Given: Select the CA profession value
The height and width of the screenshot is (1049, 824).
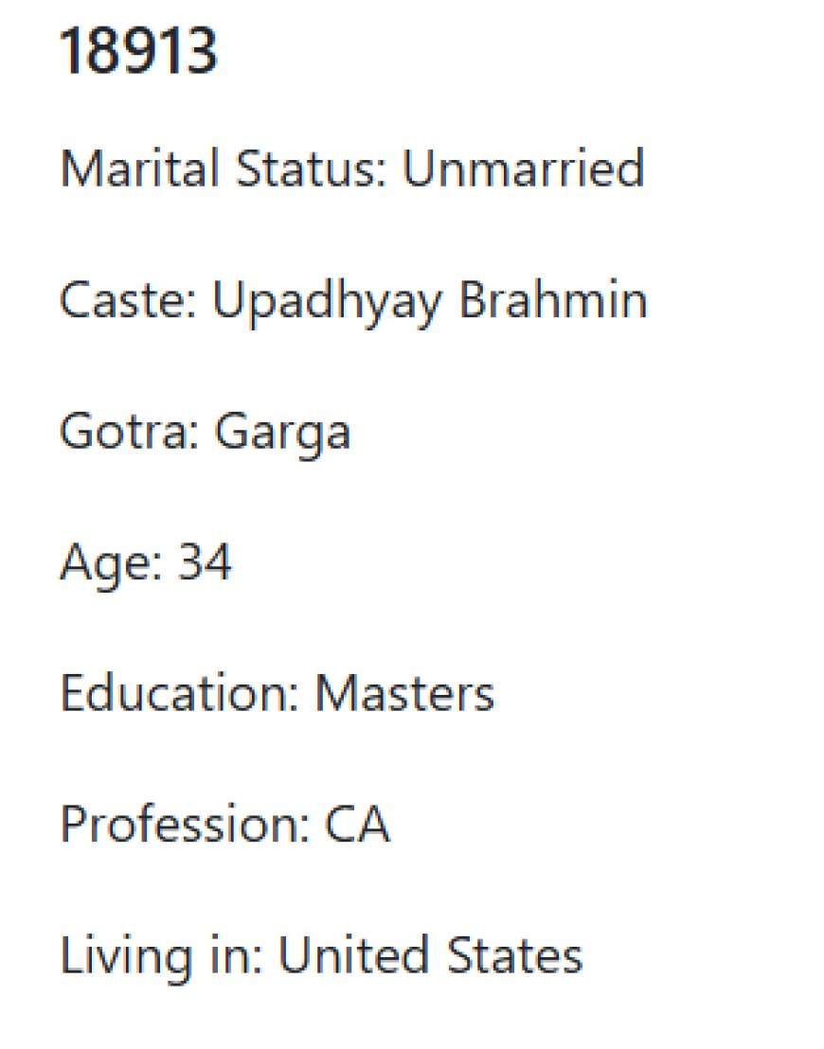Looking at the screenshot, I should pos(357,825).
